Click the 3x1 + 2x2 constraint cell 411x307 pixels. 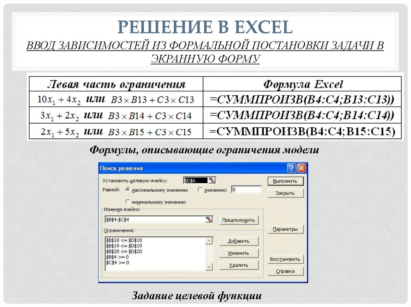116,115
